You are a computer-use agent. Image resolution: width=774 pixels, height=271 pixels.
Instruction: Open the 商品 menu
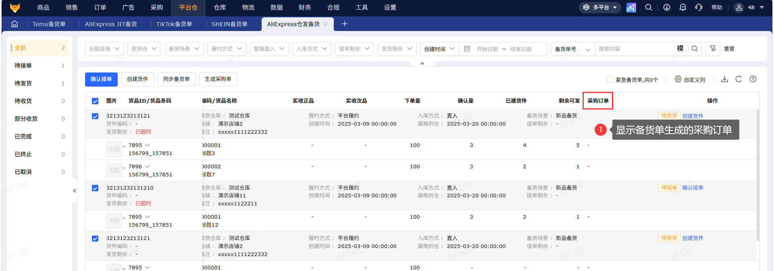click(x=43, y=8)
